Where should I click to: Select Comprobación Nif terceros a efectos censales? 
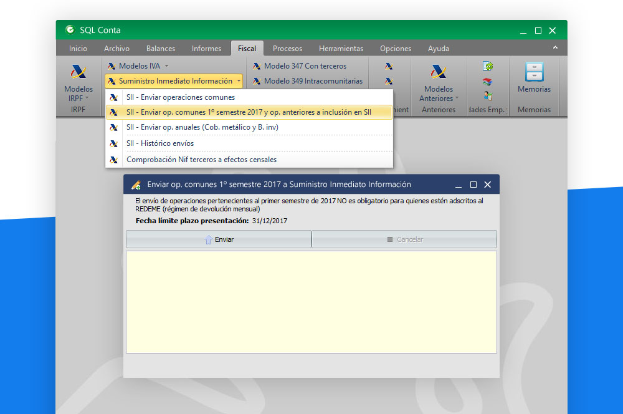pos(201,160)
